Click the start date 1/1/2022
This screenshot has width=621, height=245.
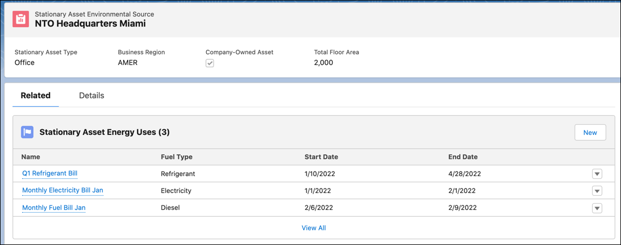tap(318, 191)
